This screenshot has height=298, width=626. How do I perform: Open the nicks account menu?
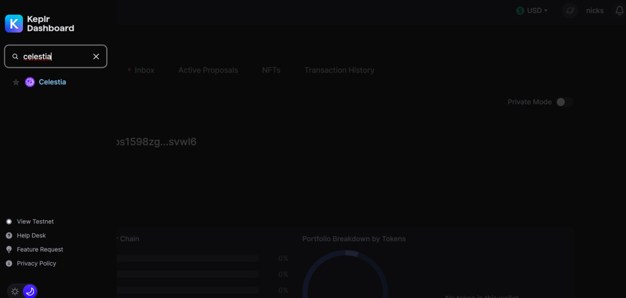tap(595, 10)
